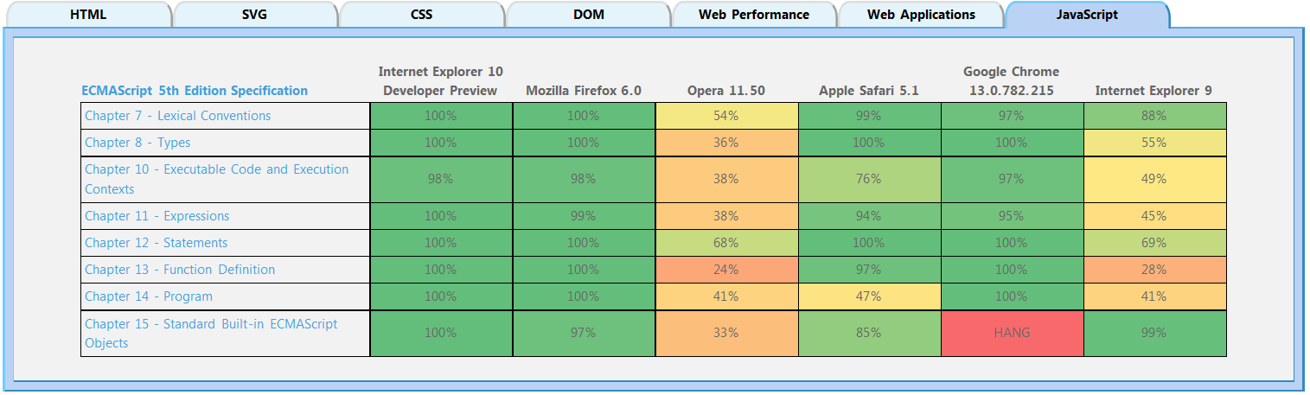
Task: Click Chapter 13 - Function Definition link
Action: coord(180,270)
